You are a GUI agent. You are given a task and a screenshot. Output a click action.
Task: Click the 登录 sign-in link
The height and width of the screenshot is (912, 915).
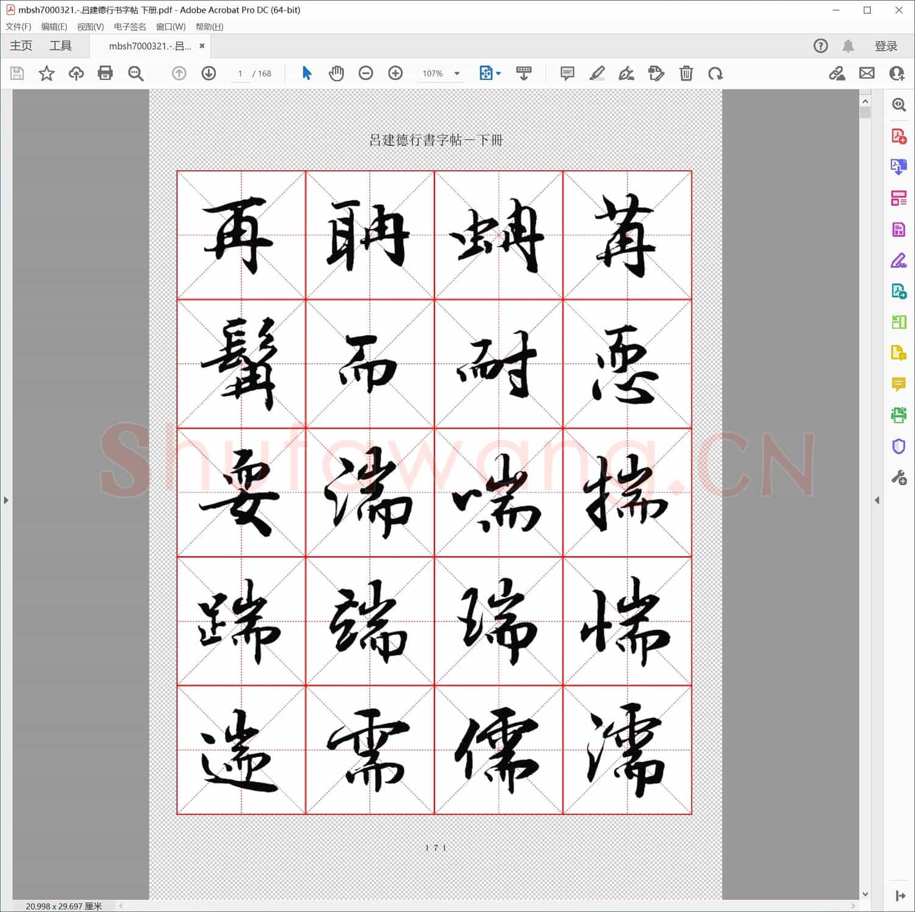coord(885,45)
